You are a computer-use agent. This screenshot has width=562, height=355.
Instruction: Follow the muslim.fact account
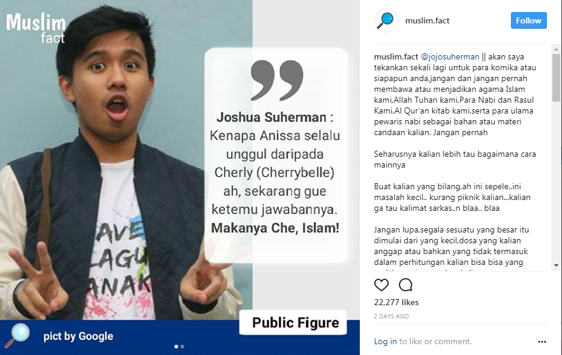click(529, 20)
